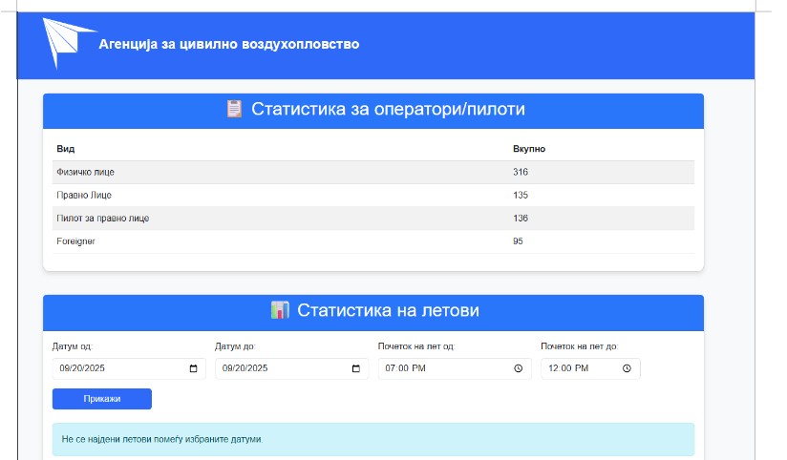Select the Физичко лице row label
The image size is (787, 460).
pos(85,172)
